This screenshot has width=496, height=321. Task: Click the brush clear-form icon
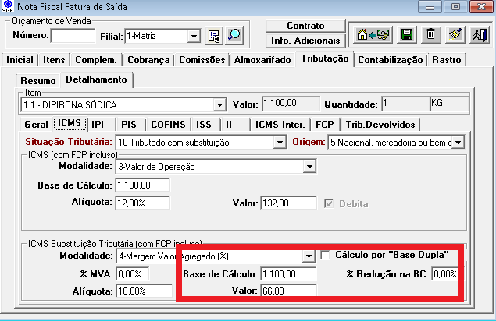pyautogui.click(x=456, y=34)
